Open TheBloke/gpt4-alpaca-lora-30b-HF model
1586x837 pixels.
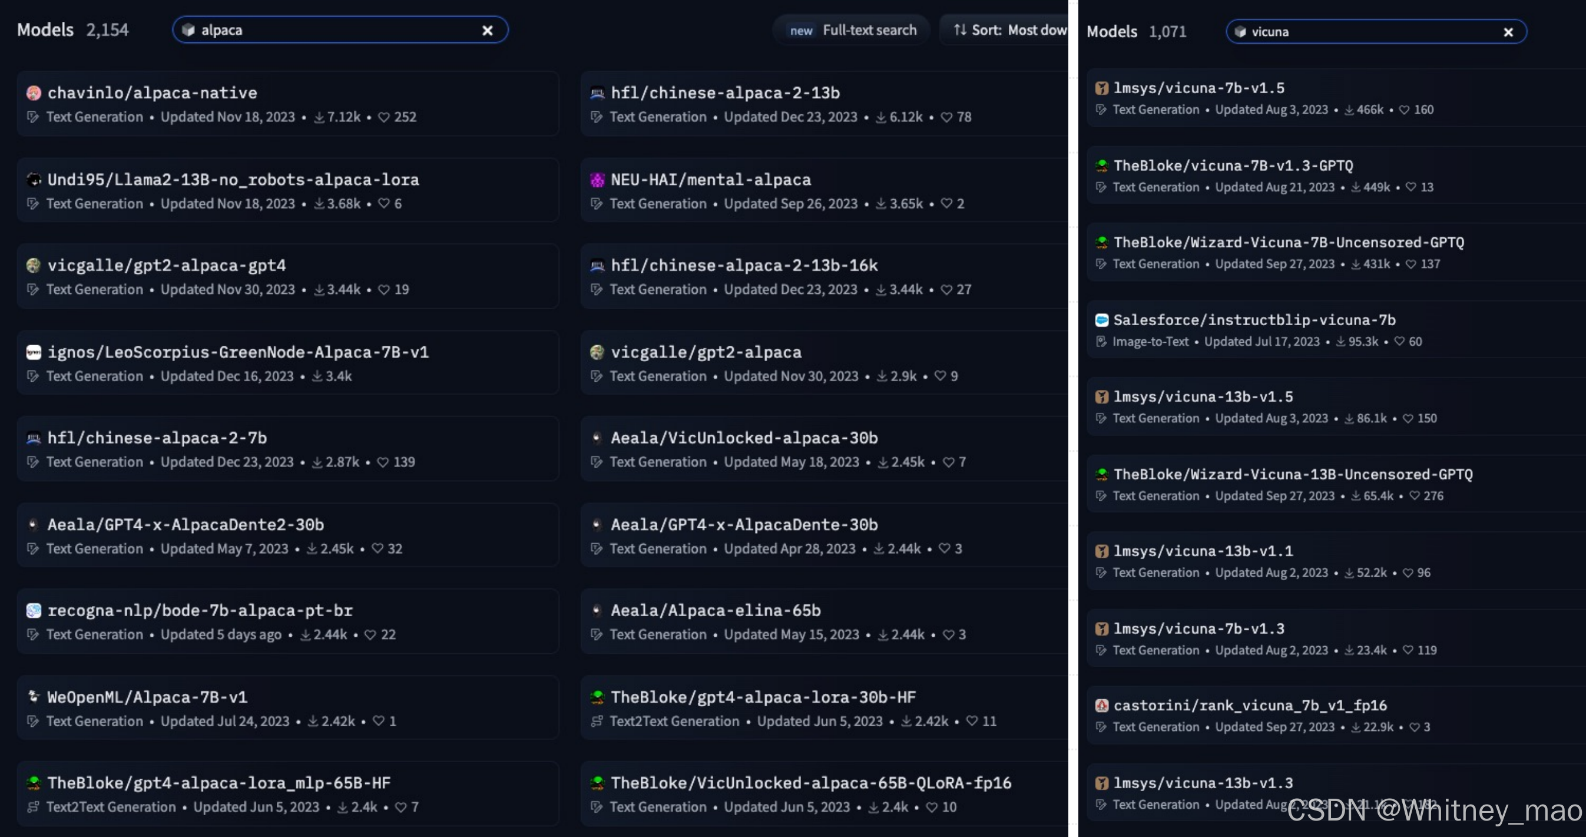763,697
